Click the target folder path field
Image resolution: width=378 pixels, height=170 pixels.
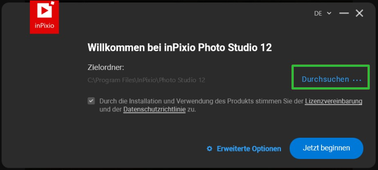click(x=147, y=80)
